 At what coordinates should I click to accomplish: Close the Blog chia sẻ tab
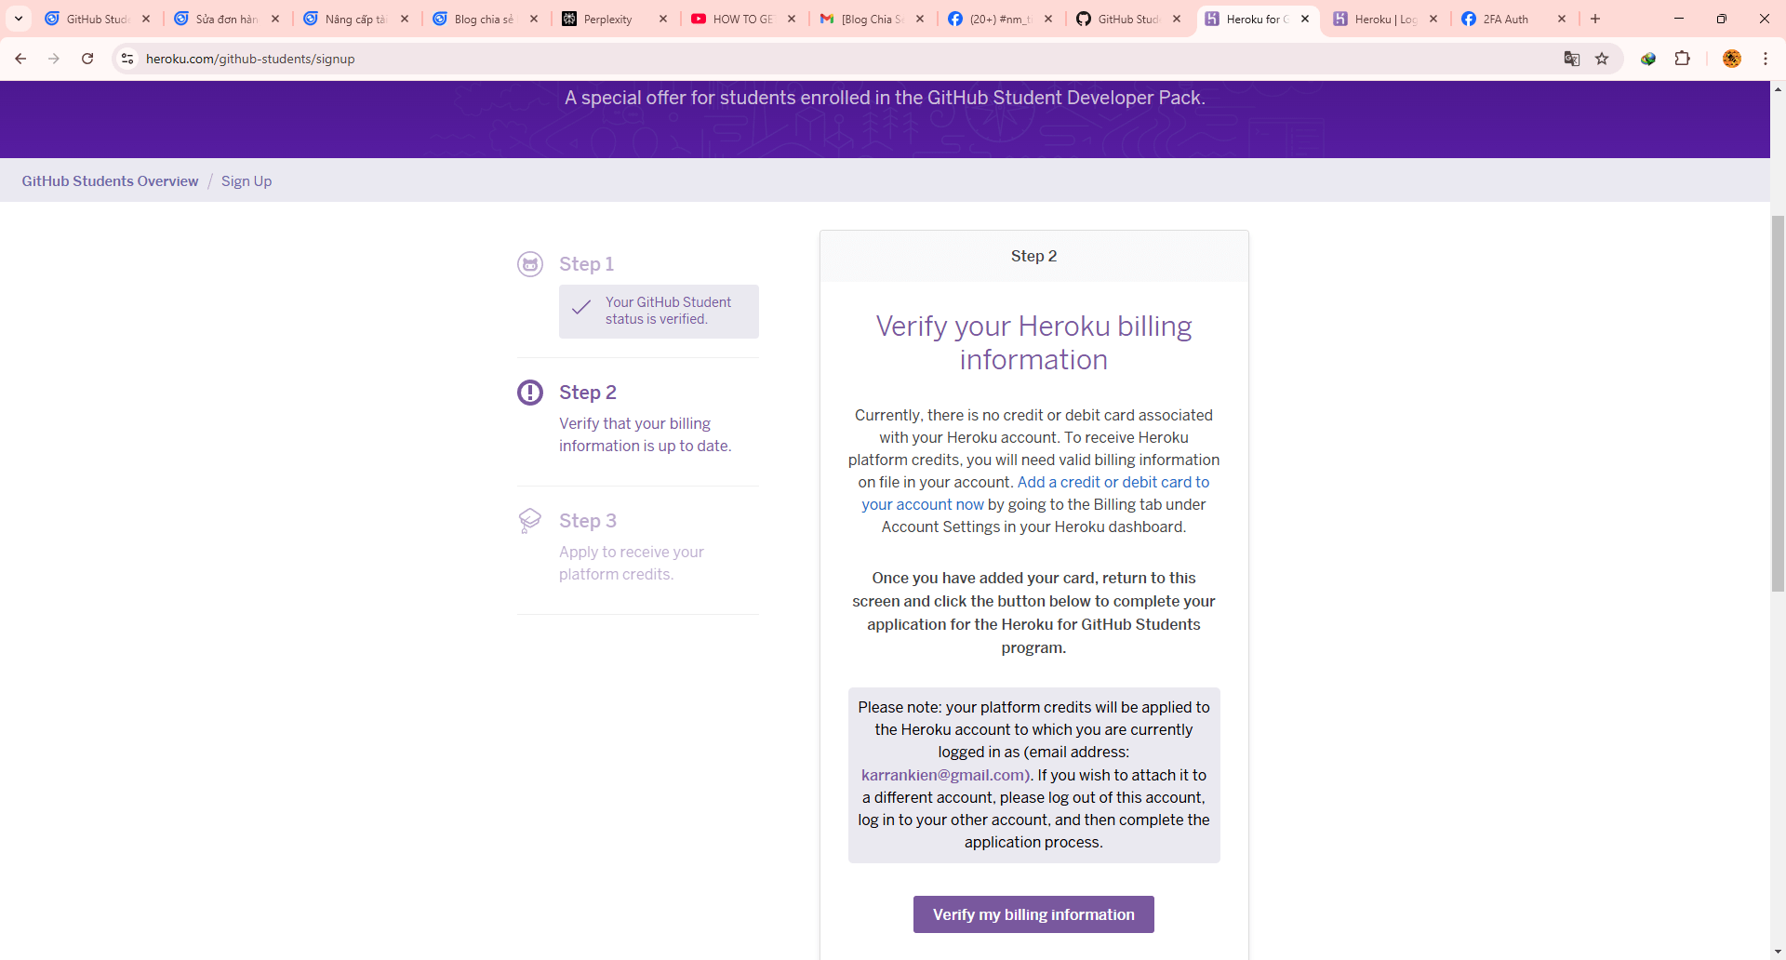pos(534,19)
